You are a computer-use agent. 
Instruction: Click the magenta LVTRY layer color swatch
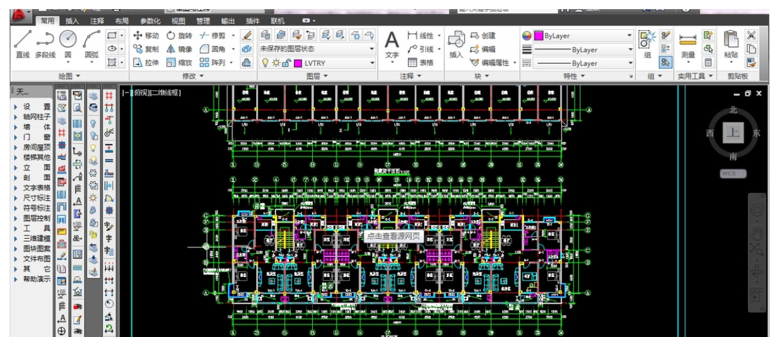[298, 63]
